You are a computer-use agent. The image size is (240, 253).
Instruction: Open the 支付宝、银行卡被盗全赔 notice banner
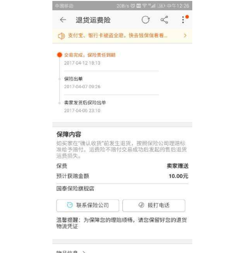[x=122, y=36]
